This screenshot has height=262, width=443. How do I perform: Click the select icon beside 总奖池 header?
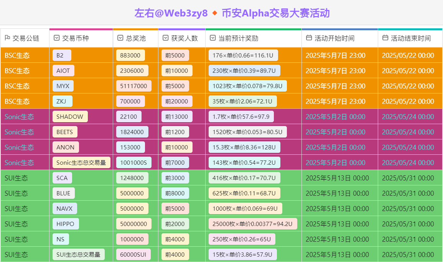pos(120,38)
